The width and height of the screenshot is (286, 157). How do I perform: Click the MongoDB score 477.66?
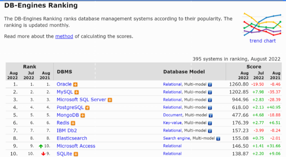point(240,115)
